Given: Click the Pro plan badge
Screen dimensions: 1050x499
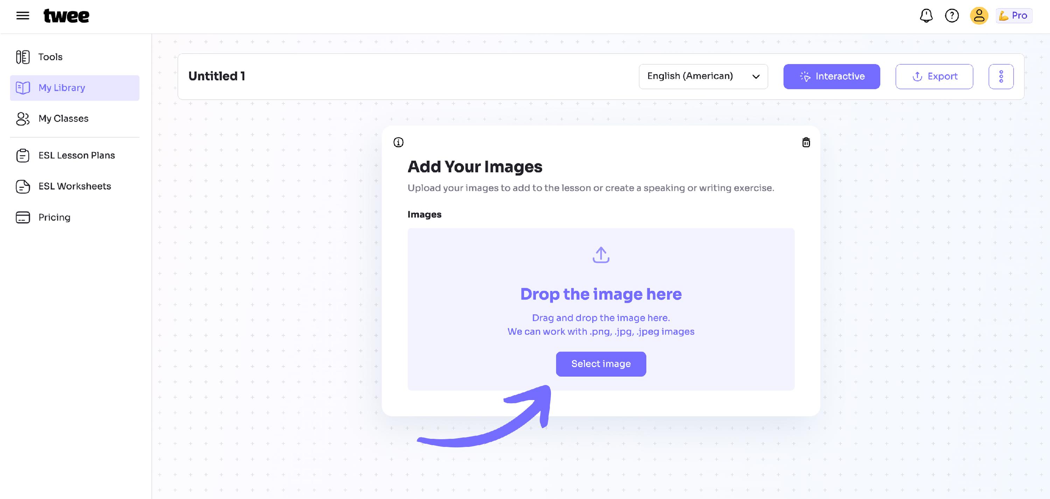Looking at the screenshot, I should coord(1014,16).
